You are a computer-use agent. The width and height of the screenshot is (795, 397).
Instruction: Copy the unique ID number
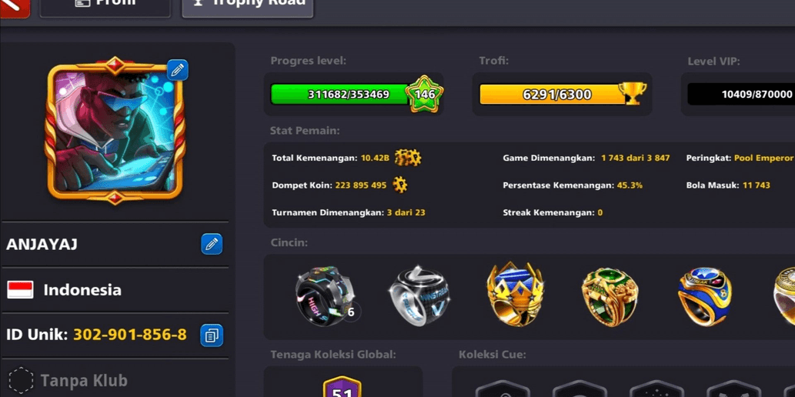point(212,335)
